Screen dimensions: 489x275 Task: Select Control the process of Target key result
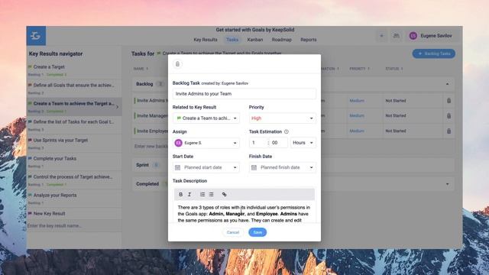click(74, 180)
